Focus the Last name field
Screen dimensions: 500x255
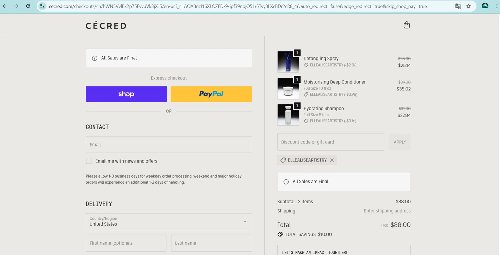pos(211,243)
